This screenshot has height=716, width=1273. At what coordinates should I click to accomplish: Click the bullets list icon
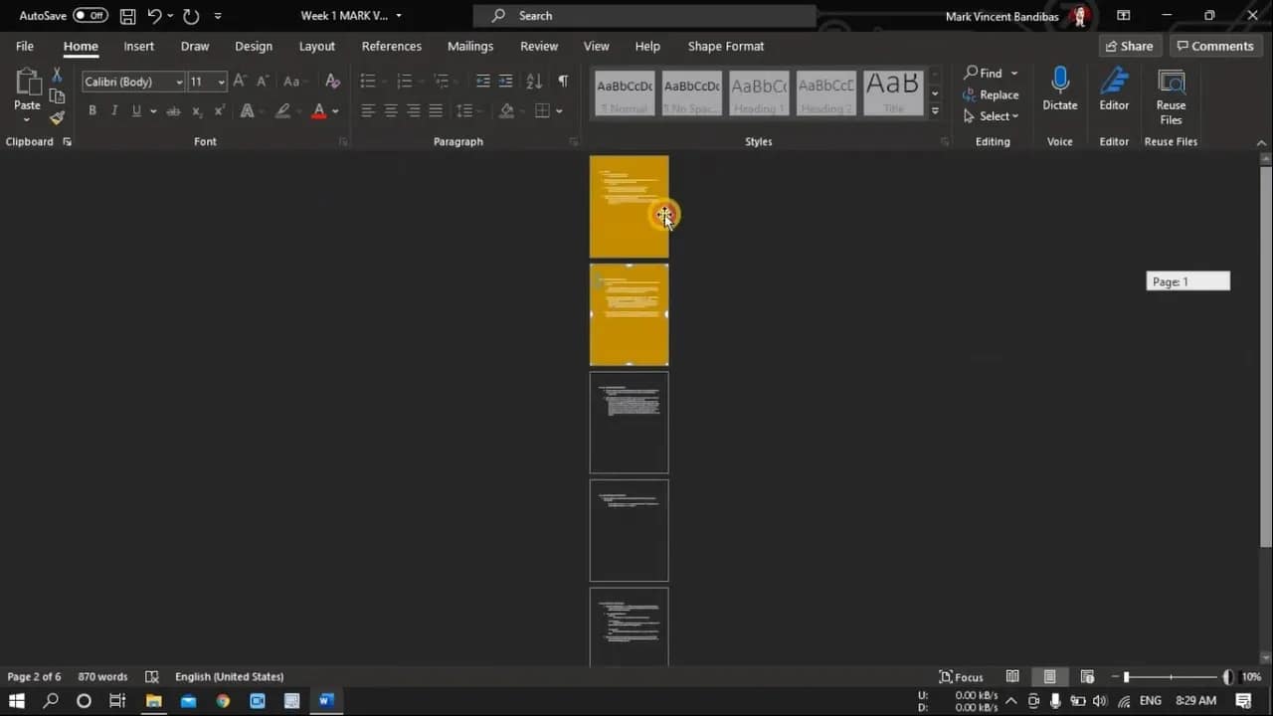368,82
